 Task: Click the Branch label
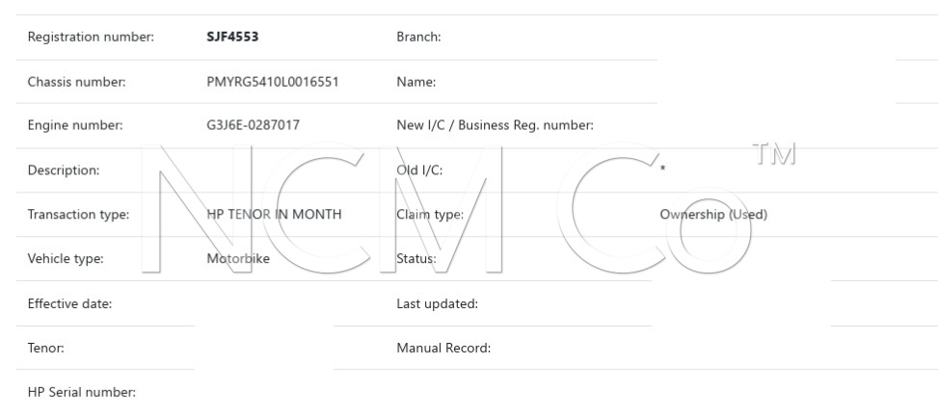point(418,38)
